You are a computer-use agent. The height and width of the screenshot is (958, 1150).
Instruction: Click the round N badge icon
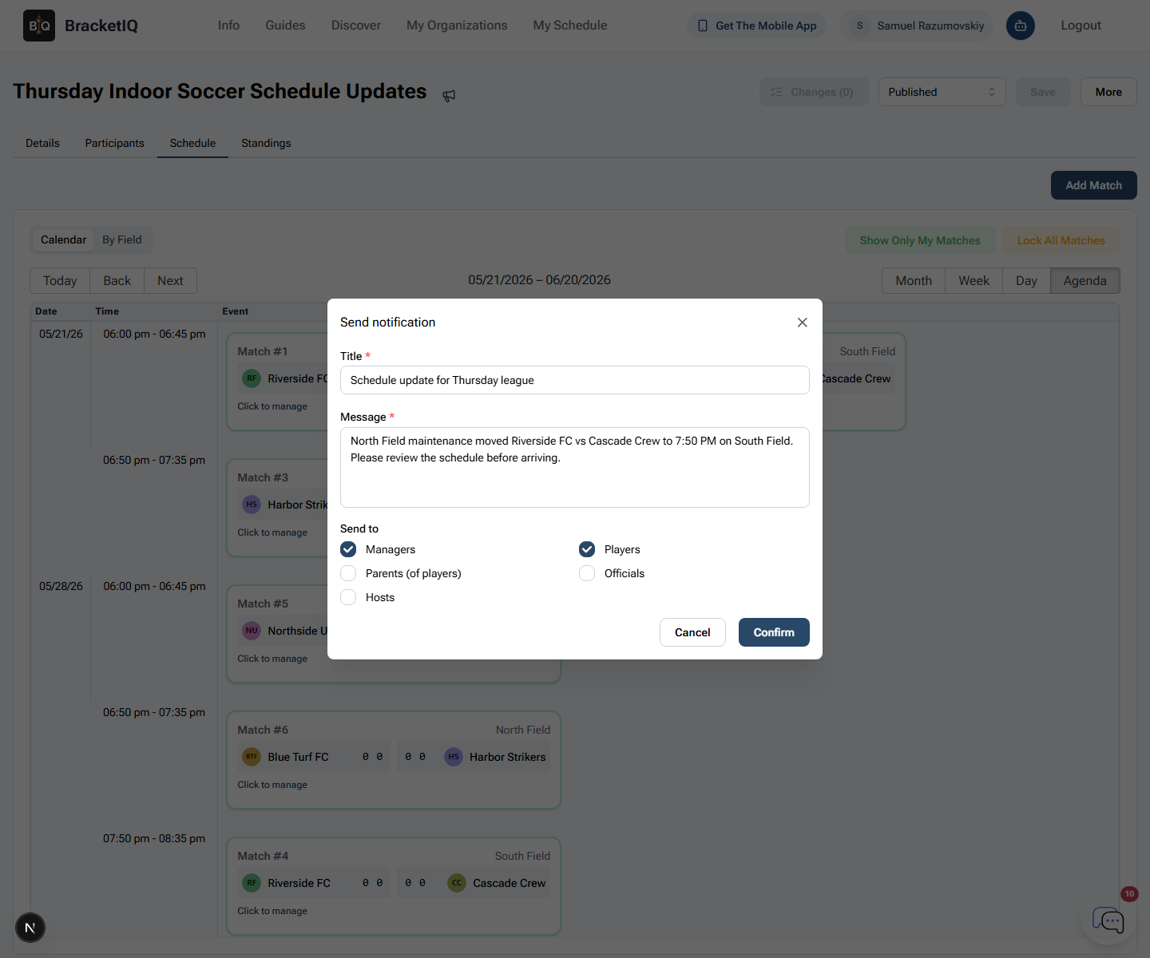tap(30, 928)
